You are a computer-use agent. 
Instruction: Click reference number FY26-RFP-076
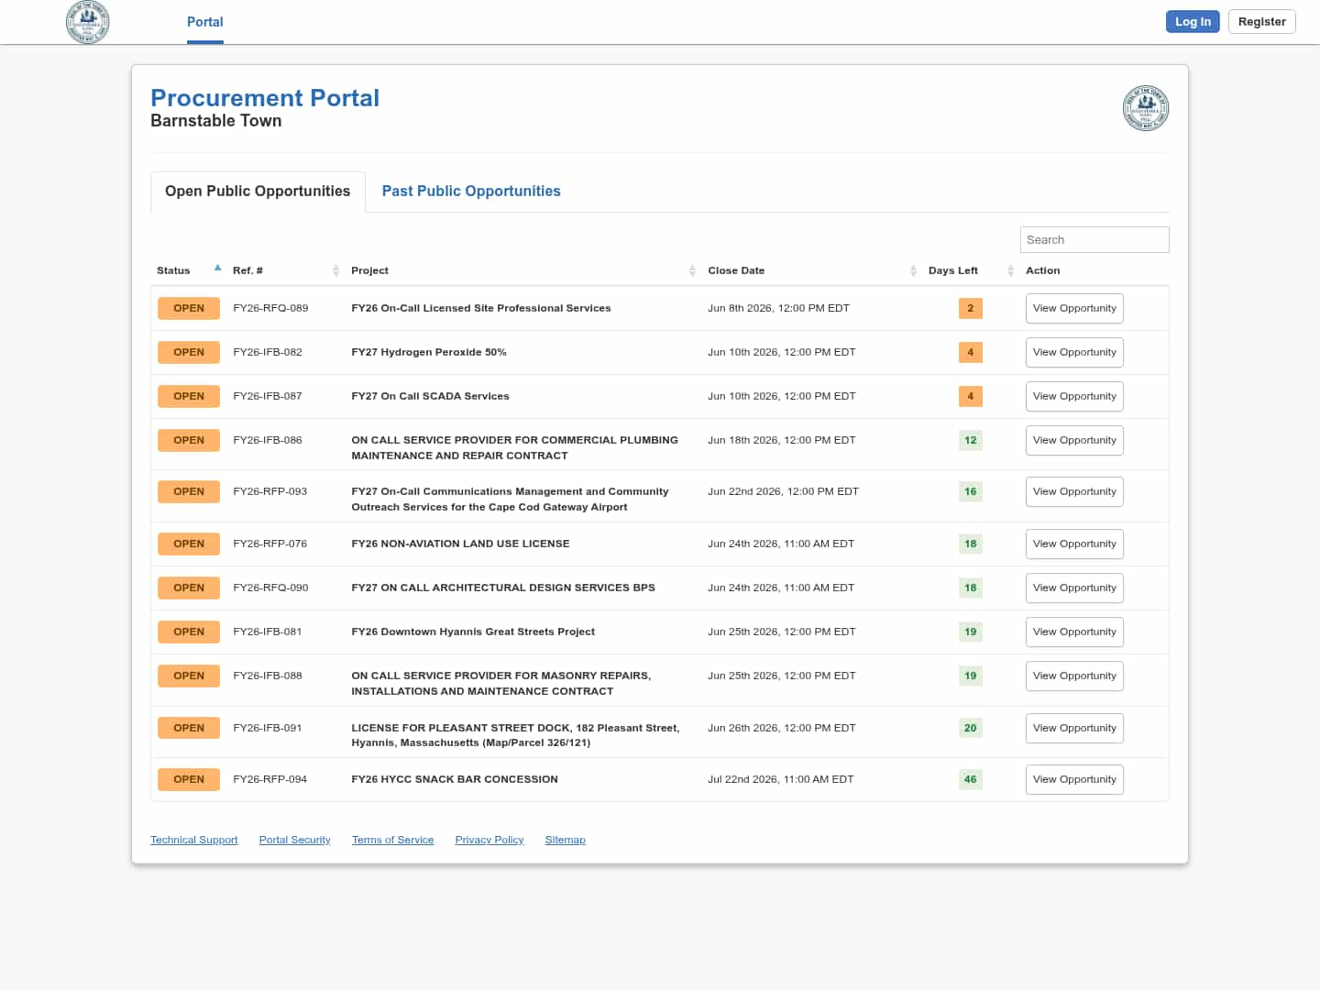[270, 544]
